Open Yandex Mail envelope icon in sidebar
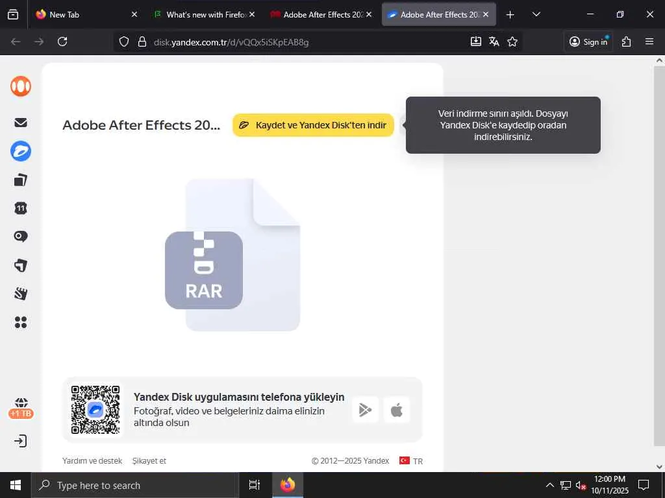 tap(21, 123)
